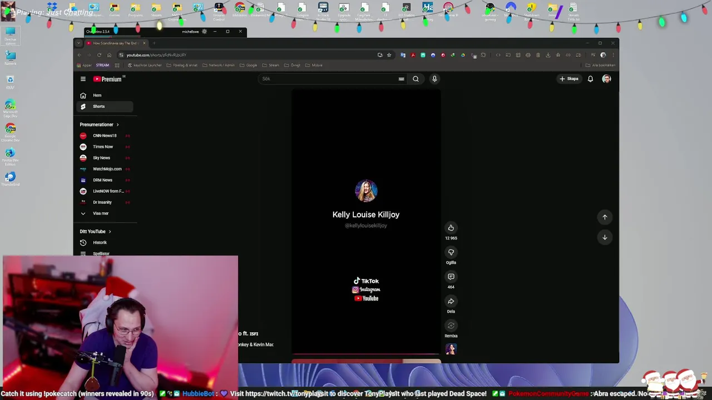Open the Google bookmarks folder
The height and width of the screenshot is (400, 712).
tap(249, 65)
